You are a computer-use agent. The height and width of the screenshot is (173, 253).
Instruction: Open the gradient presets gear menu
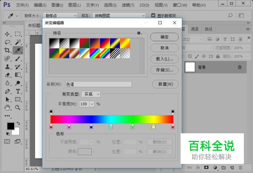139,33
